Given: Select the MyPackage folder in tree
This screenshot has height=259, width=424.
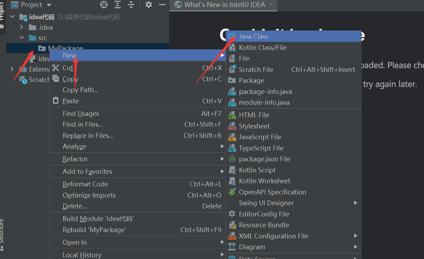Looking at the screenshot, I should [x=87, y=48].
